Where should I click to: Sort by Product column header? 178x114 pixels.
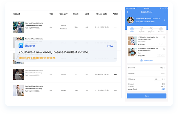[x=16, y=14]
